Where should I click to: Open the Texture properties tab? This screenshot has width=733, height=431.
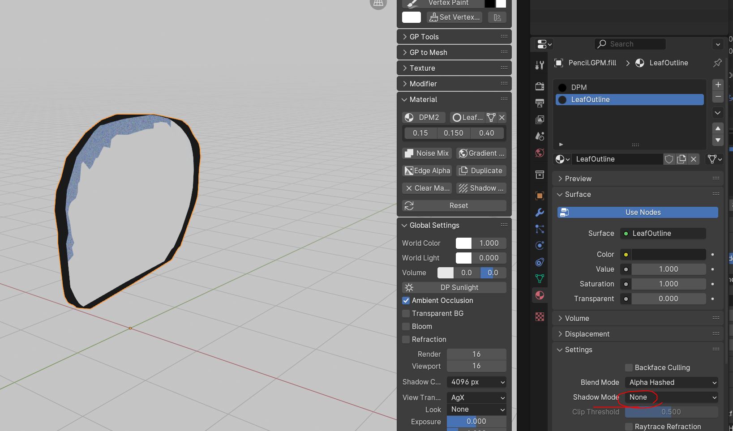pyautogui.click(x=540, y=317)
